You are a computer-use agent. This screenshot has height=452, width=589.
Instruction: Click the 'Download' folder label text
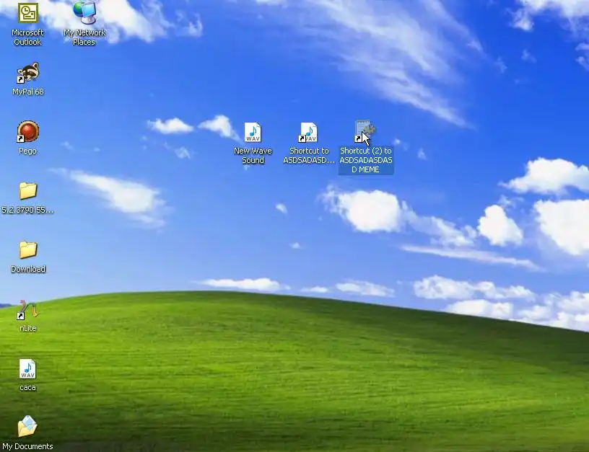28,269
